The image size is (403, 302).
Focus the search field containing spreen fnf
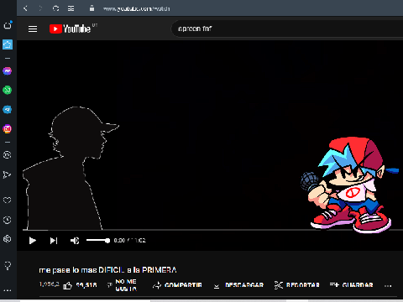point(287,29)
